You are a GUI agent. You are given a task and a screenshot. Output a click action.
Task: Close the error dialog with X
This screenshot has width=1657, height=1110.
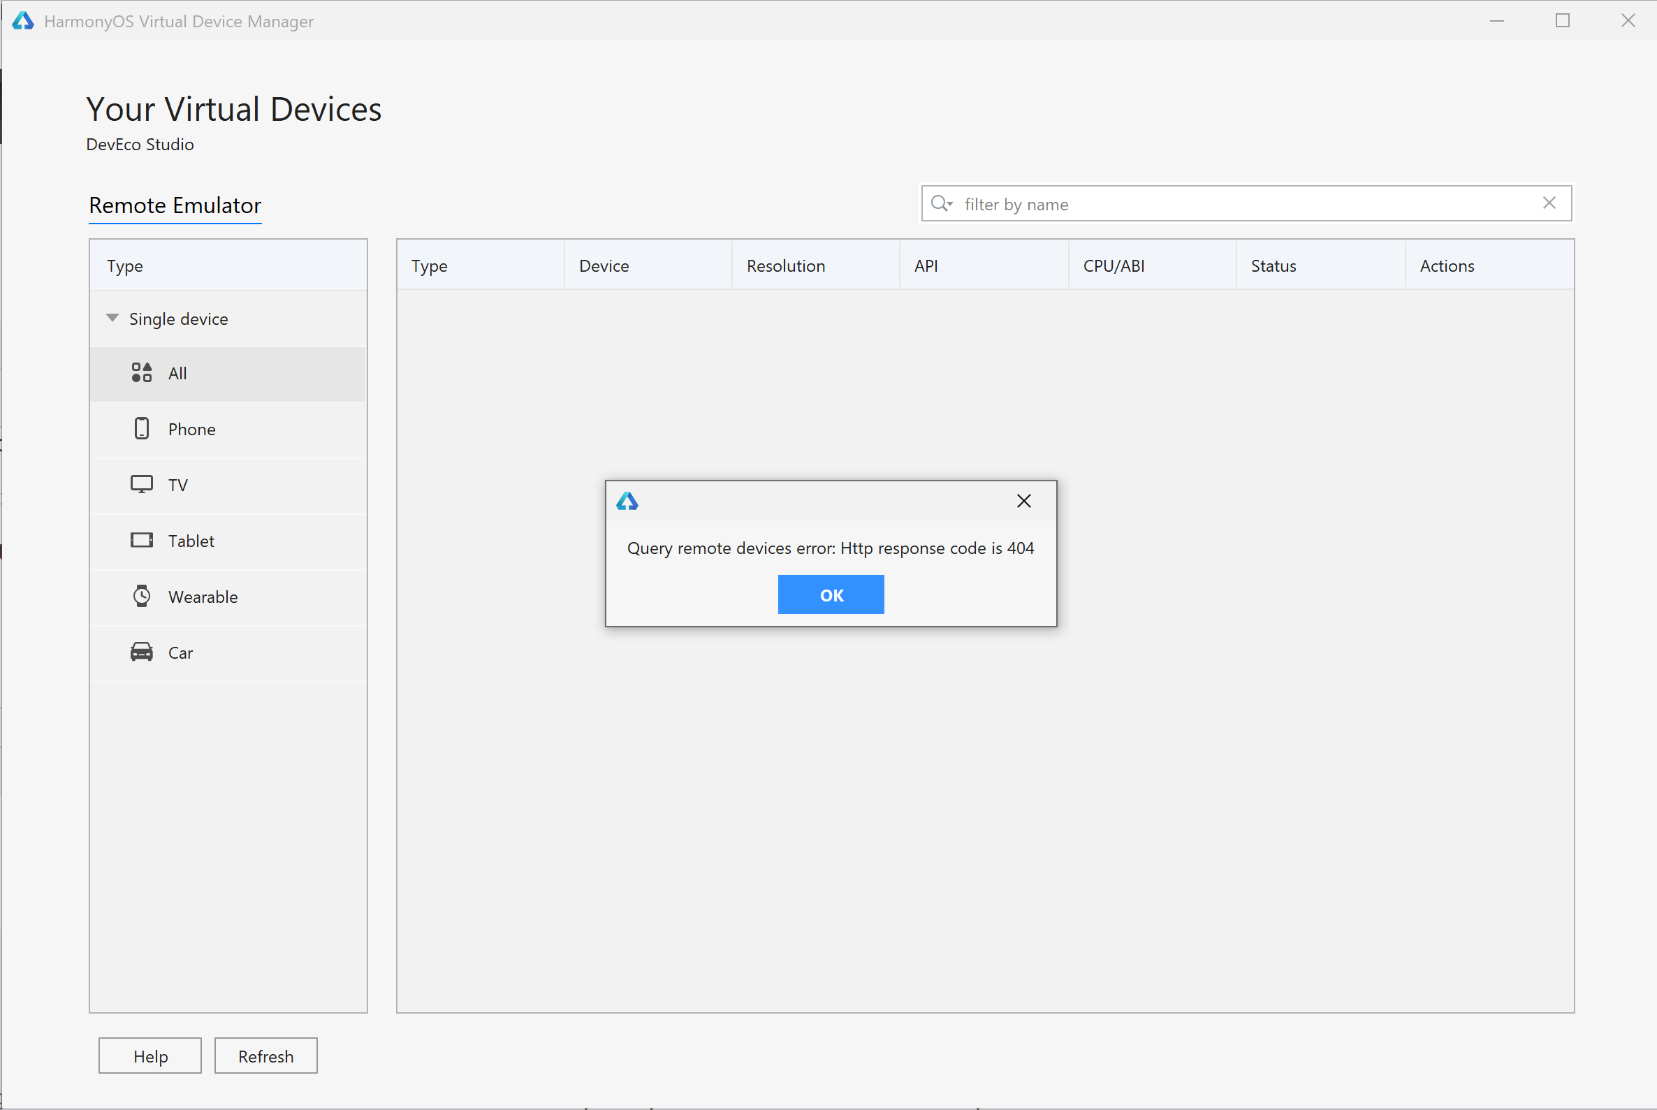click(1023, 501)
